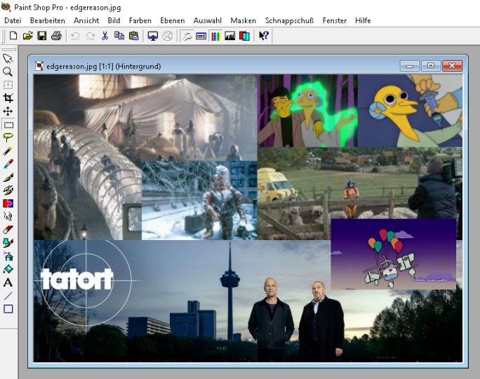Select the Line drawing tool

[8, 295]
